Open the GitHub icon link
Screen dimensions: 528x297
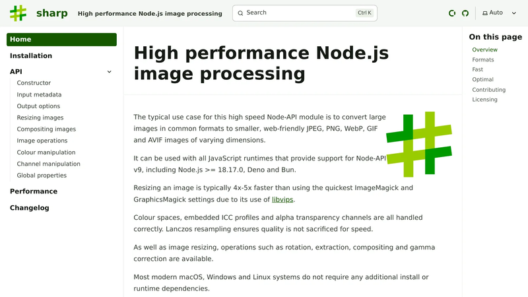point(465,13)
